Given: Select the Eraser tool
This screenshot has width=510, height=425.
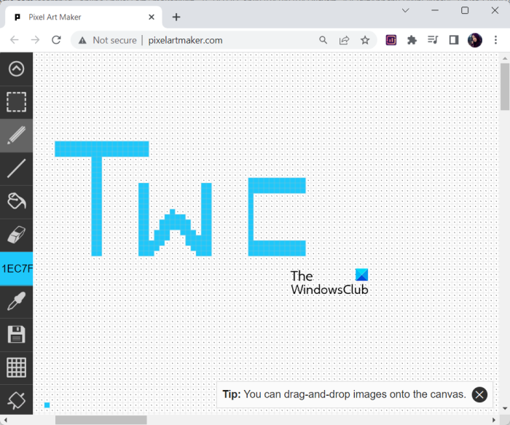Looking at the screenshot, I should click(16, 235).
